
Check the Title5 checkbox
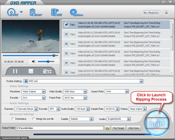click(66, 63)
